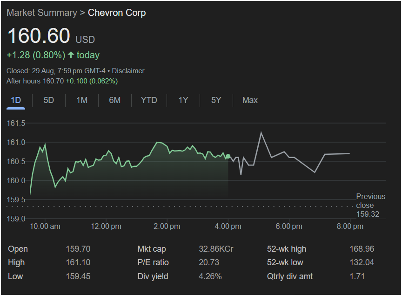Select the 1D chart range tab

[x=16, y=100]
